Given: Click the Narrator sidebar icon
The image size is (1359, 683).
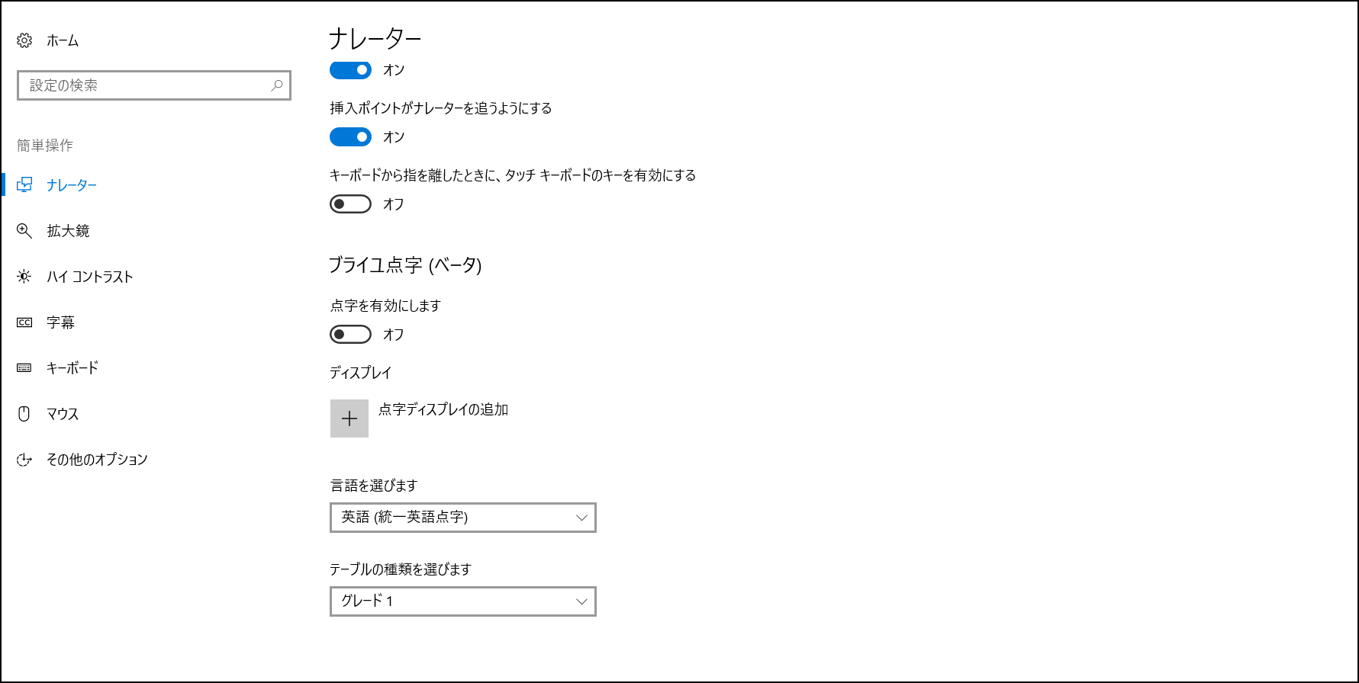Looking at the screenshot, I should click(24, 184).
